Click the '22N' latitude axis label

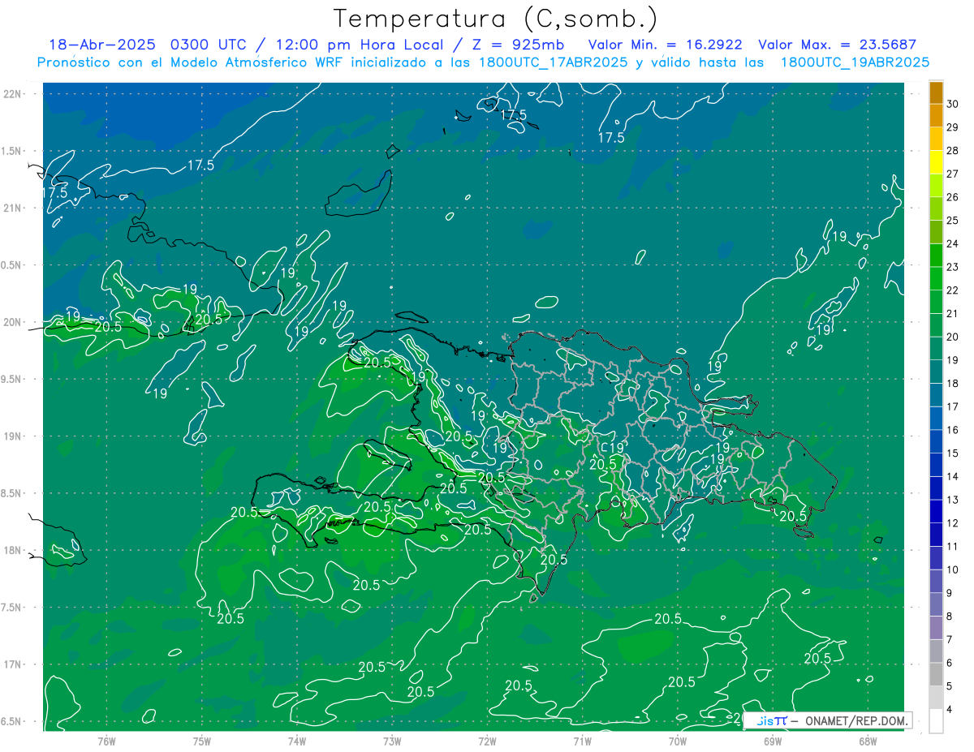(13, 94)
